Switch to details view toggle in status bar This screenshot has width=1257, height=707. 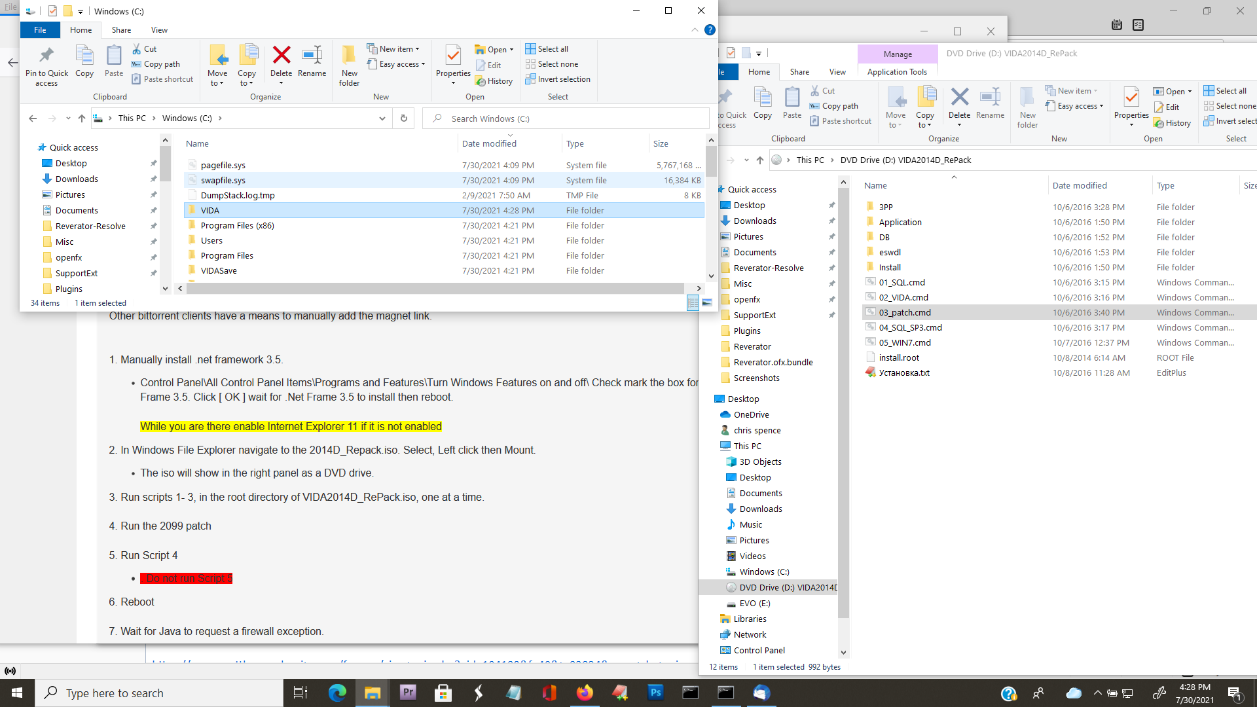pyautogui.click(x=693, y=302)
